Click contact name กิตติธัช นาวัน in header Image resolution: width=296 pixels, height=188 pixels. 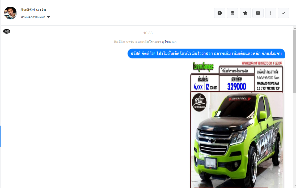click(x=33, y=10)
